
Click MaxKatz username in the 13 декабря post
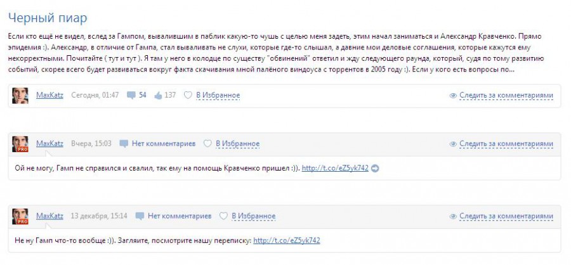tap(49, 216)
